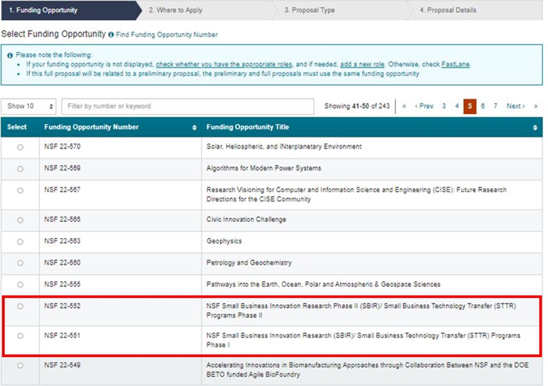The width and height of the screenshot is (548, 386).
Task: Open the Show 10 rows dropdown
Action: [30, 106]
